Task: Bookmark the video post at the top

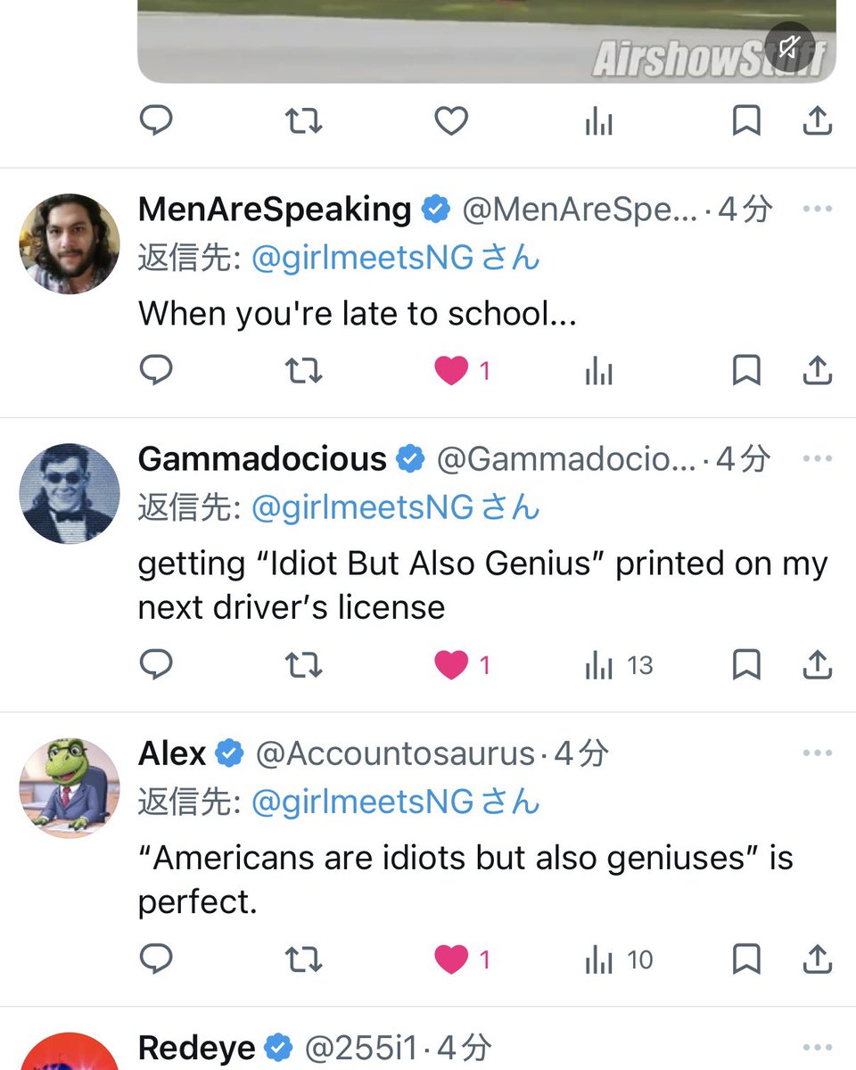Action: pos(745,121)
